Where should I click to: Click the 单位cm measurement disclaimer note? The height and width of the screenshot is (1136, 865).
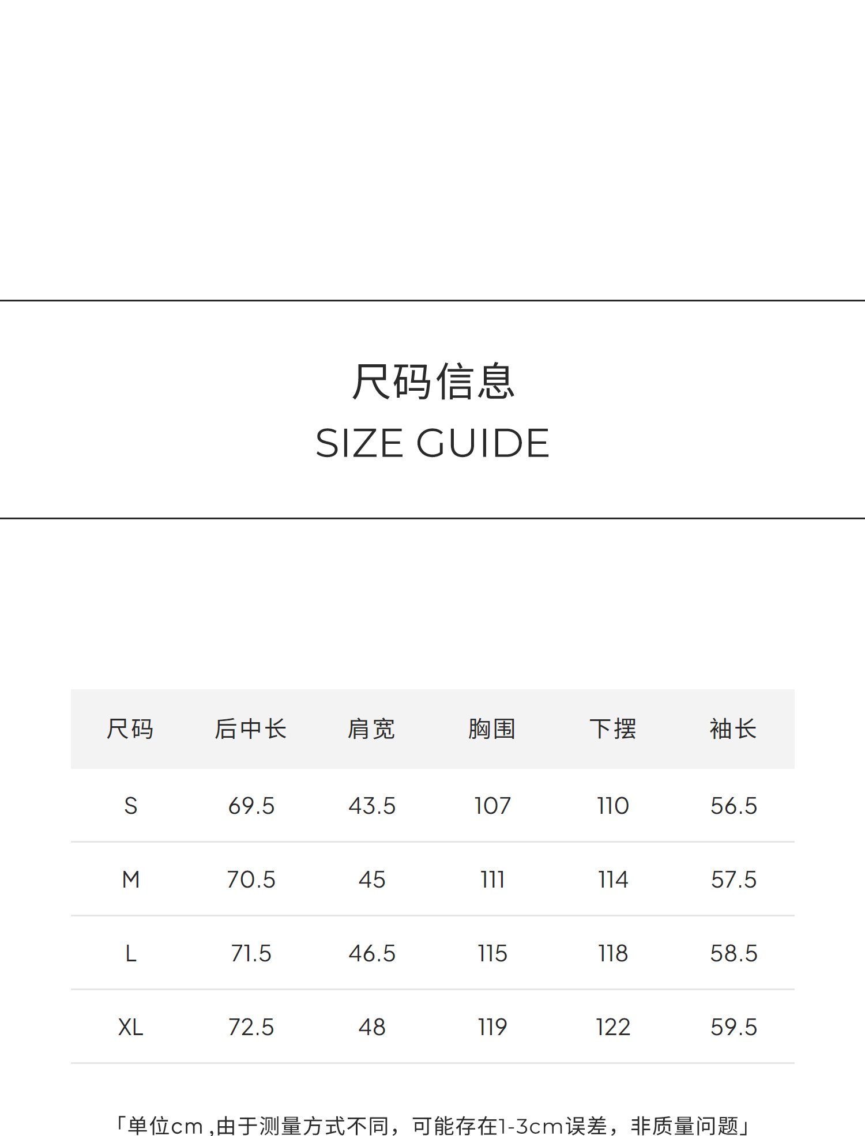click(x=432, y=1126)
